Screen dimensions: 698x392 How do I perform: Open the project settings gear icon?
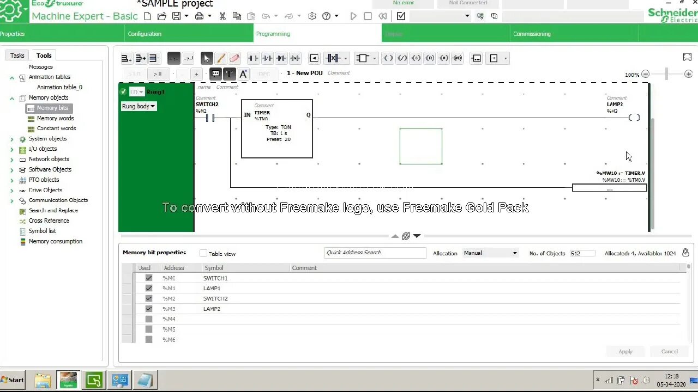pos(311,16)
